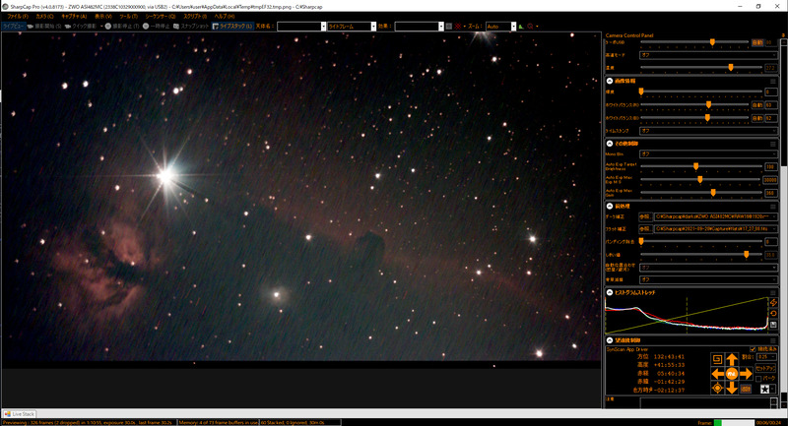Open the Mono Bin dropdown
Image resolution: width=788 pixels, height=426 pixels.
click(x=708, y=154)
